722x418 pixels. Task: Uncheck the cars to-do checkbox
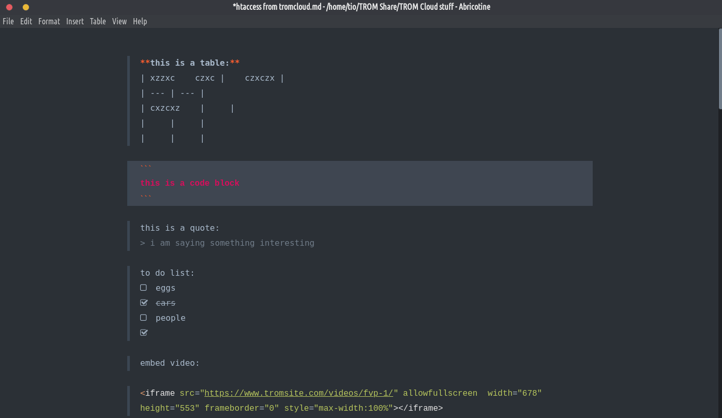pos(144,303)
